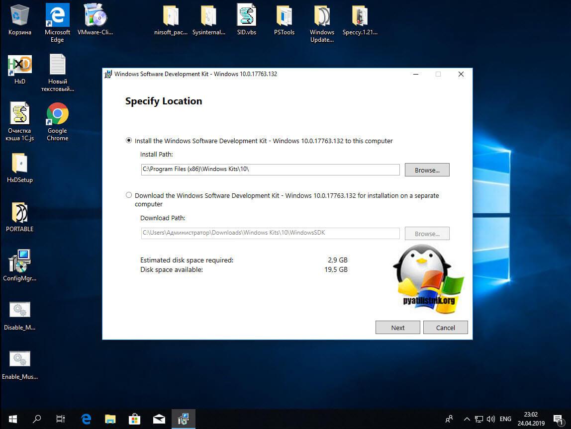Viewport: 571px width, 429px height.
Task: Open the Windows Start menu
Action: pyautogui.click(x=13, y=419)
